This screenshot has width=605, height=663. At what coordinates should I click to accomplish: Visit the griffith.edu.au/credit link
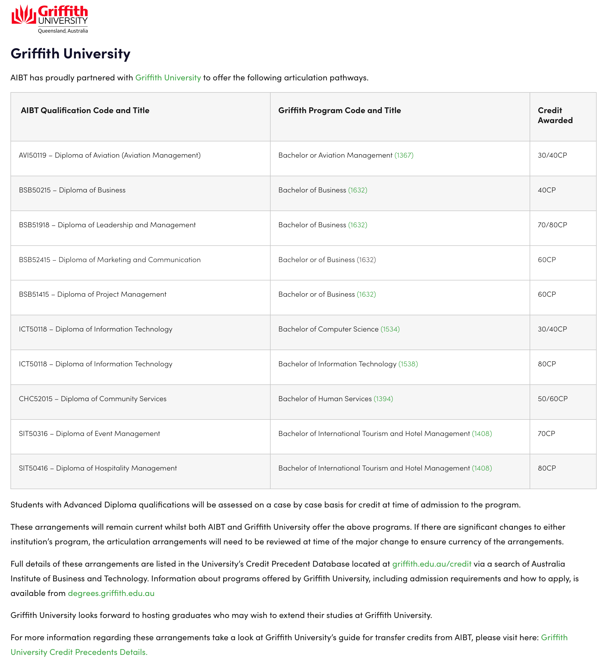(432, 564)
